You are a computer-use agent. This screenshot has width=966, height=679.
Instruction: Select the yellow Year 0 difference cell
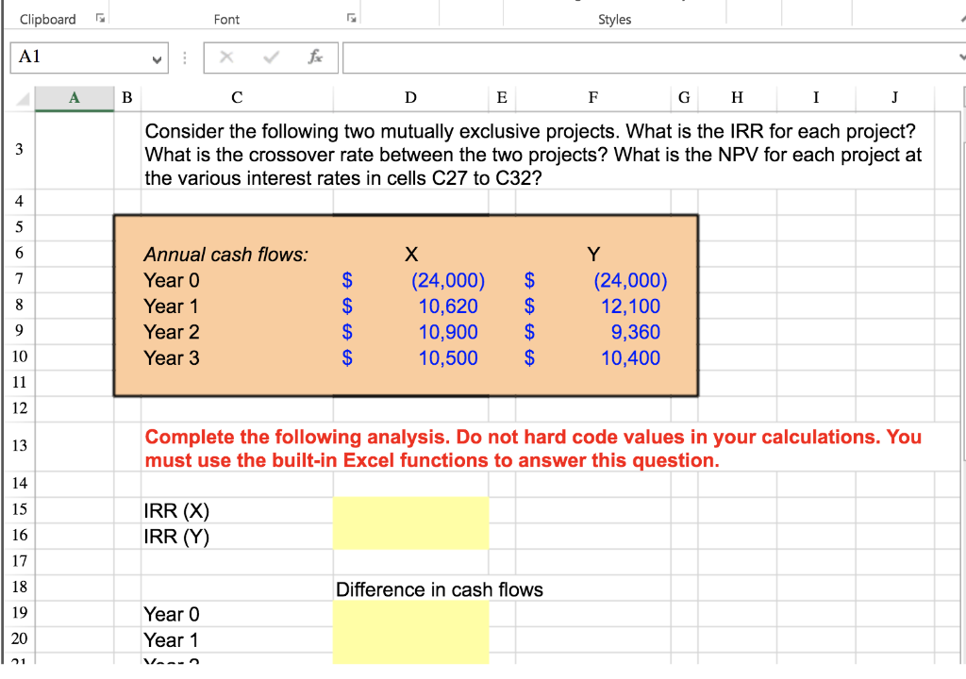410,614
